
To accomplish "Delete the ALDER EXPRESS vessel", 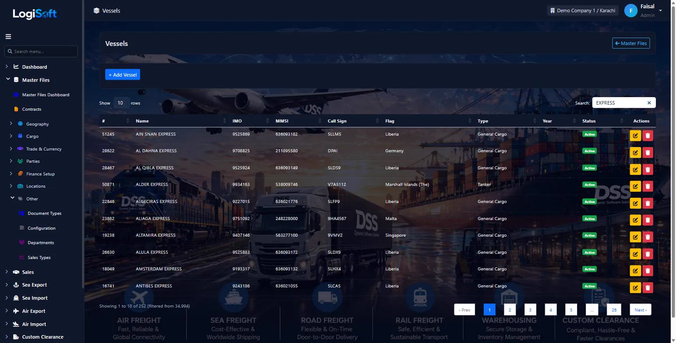I will (648, 186).
